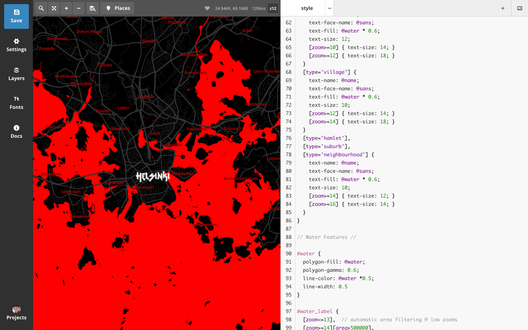The width and height of the screenshot is (528, 330).
Task: Select the style stylesheet tab
Action: (x=307, y=8)
